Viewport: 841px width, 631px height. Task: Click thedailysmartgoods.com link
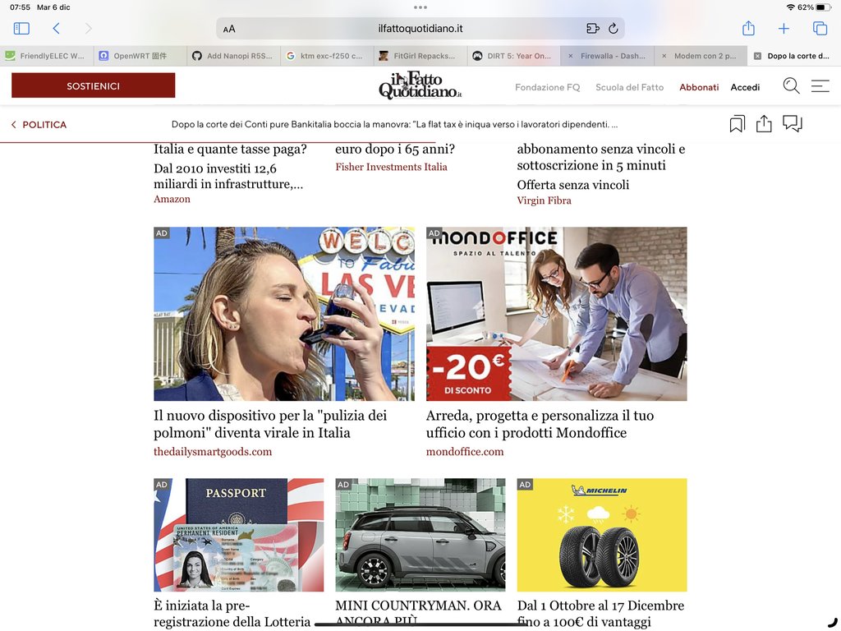tap(213, 452)
